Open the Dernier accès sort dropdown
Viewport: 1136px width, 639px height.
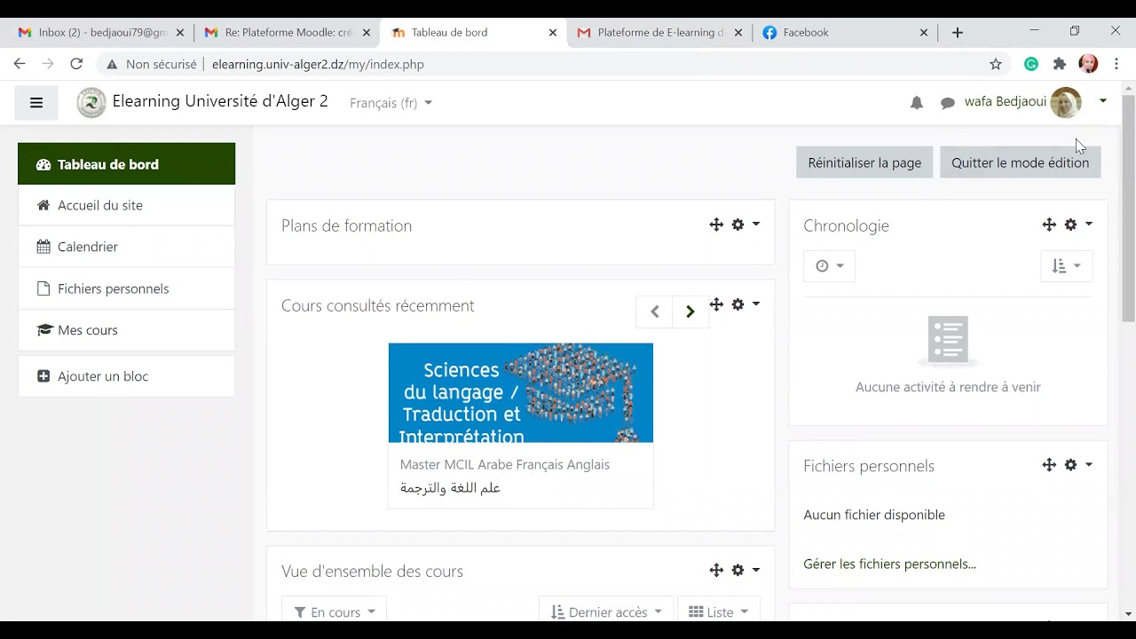coord(606,611)
